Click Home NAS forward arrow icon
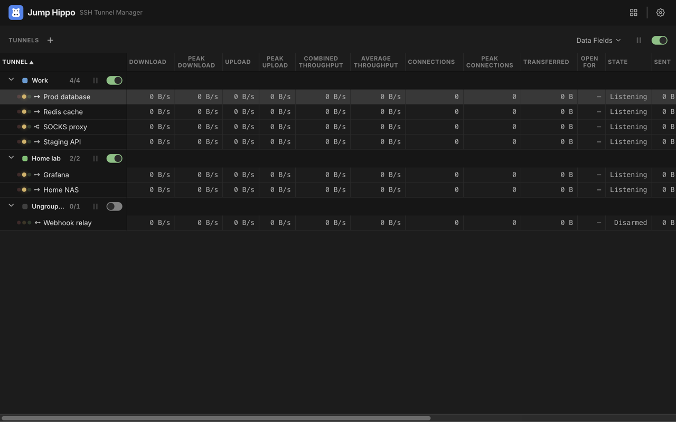676x422 pixels. coord(37,190)
